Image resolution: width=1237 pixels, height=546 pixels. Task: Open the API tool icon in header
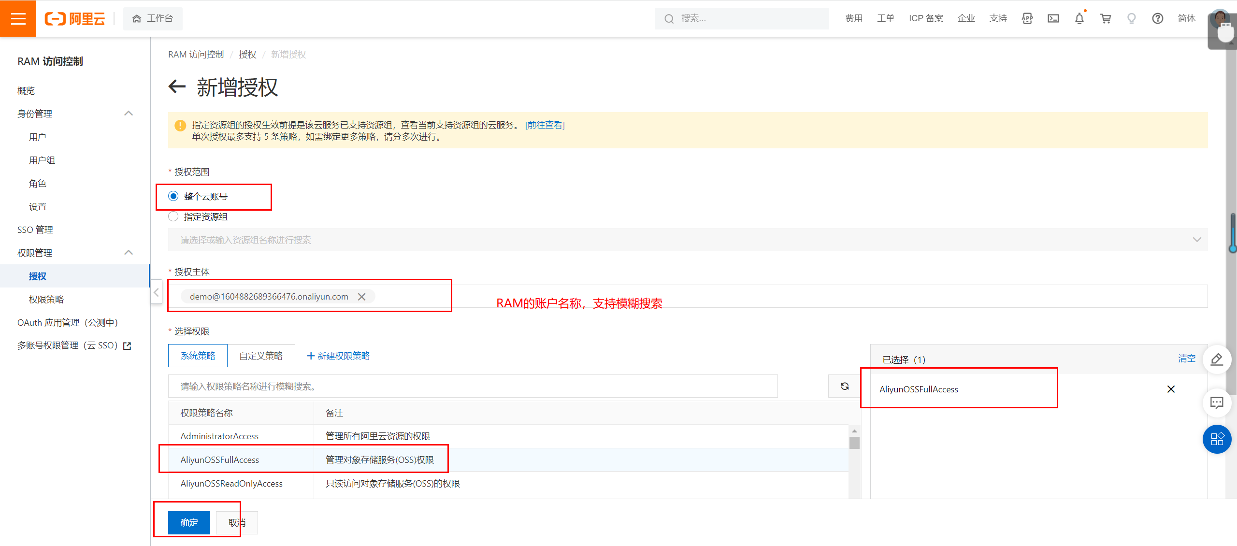point(1027,18)
